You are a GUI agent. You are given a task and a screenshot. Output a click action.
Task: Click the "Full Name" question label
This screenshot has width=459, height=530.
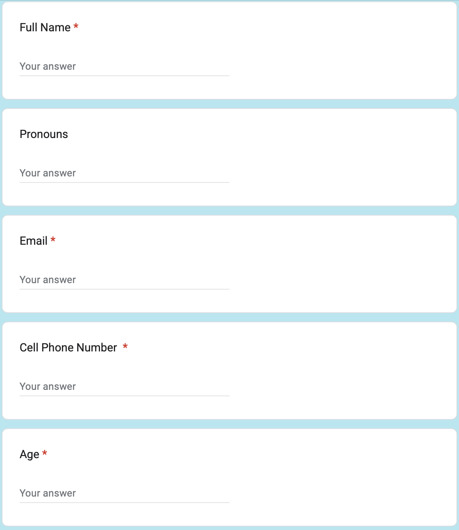[45, 27]
